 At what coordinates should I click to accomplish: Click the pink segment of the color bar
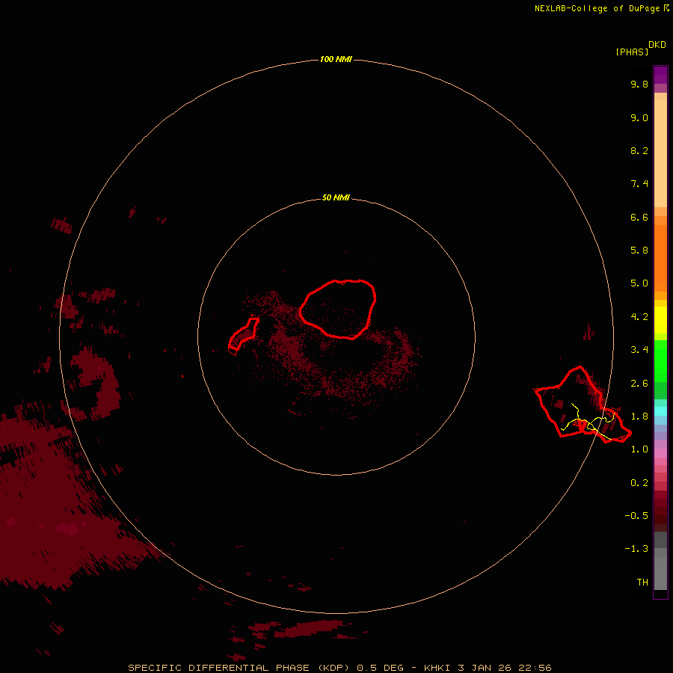click(660, 453)
